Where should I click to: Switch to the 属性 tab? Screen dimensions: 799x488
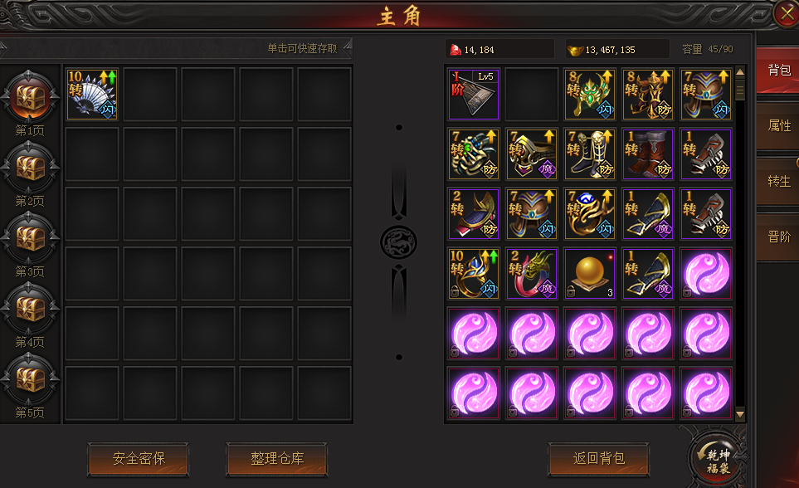[779, 126]
